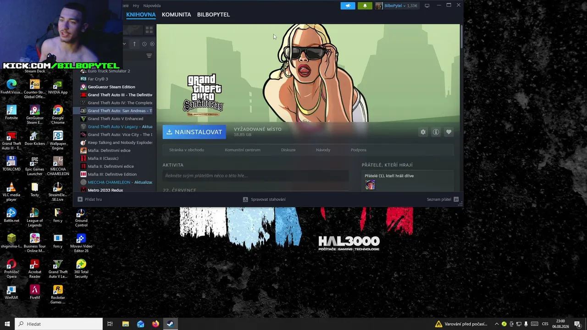The height and width of the screenshot is (330, 587).
Task: Launch FiveM desktop shortcut
Action: [x=34, y=292]
